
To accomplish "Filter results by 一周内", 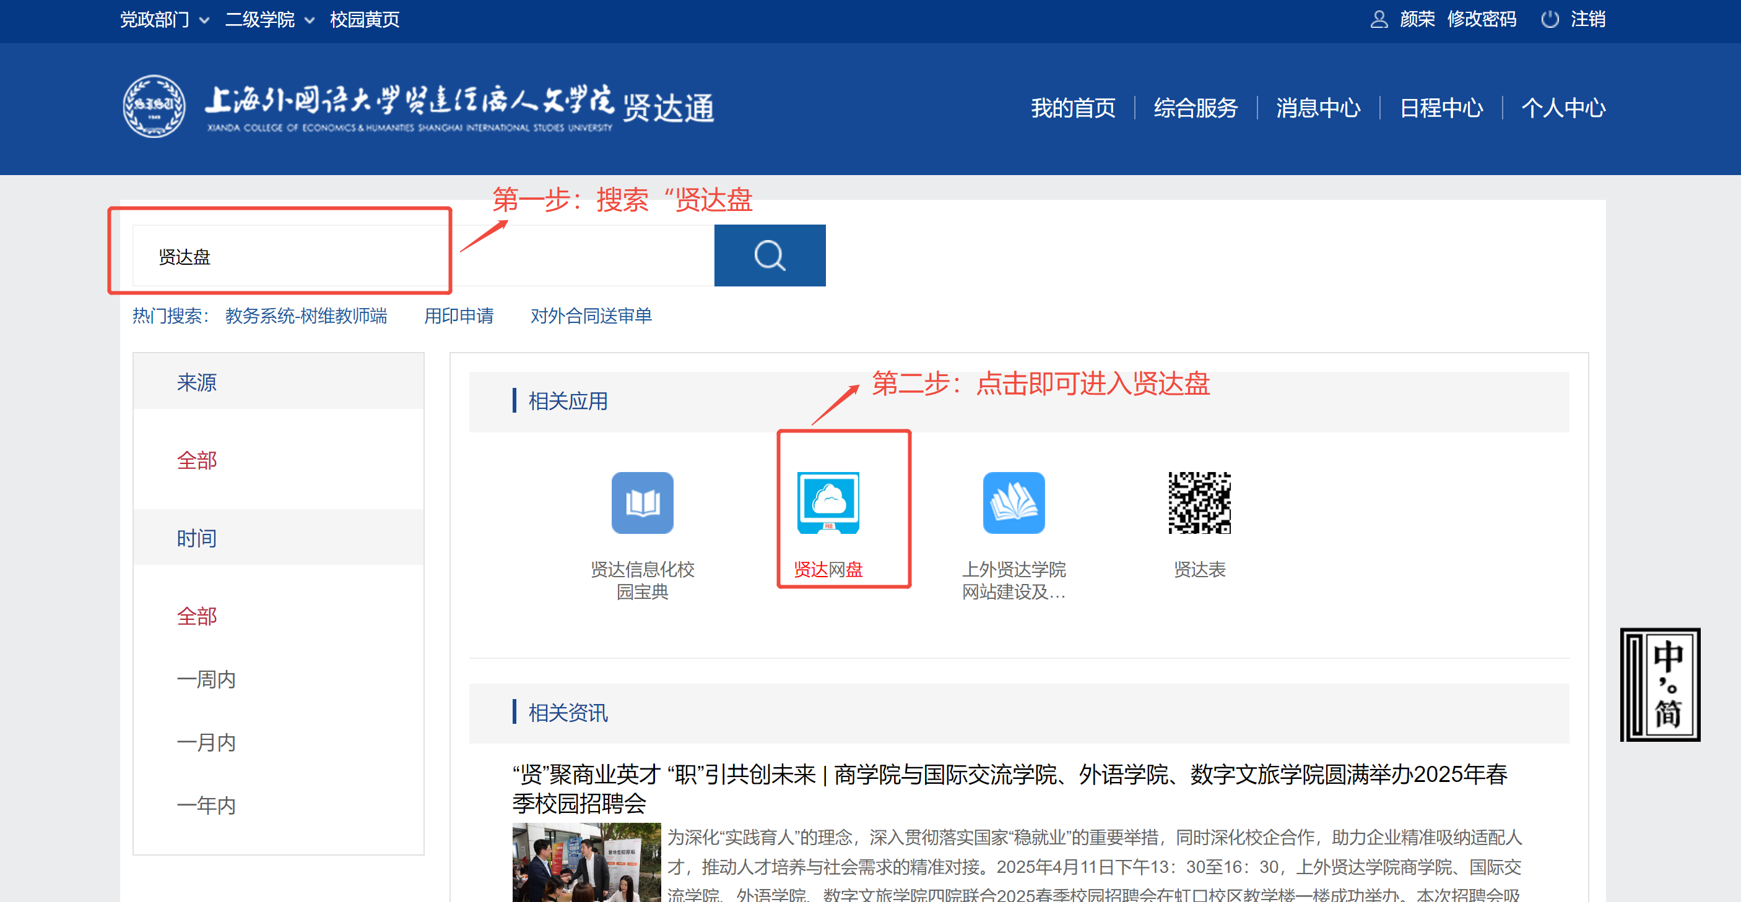I will [x=206, y=679].
